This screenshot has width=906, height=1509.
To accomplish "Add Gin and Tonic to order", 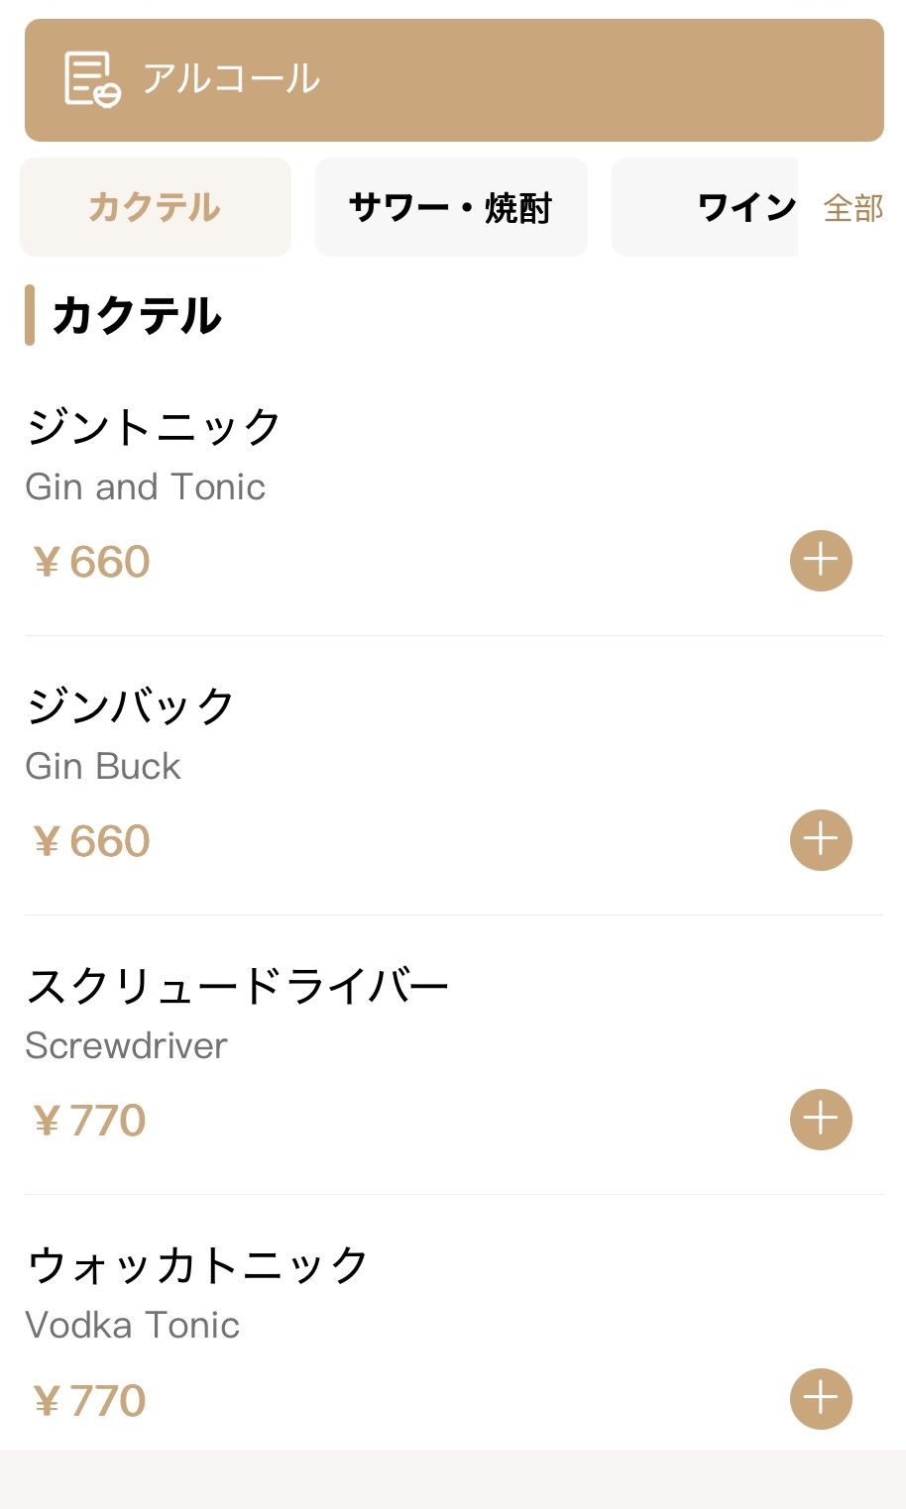I will [821, 561].
